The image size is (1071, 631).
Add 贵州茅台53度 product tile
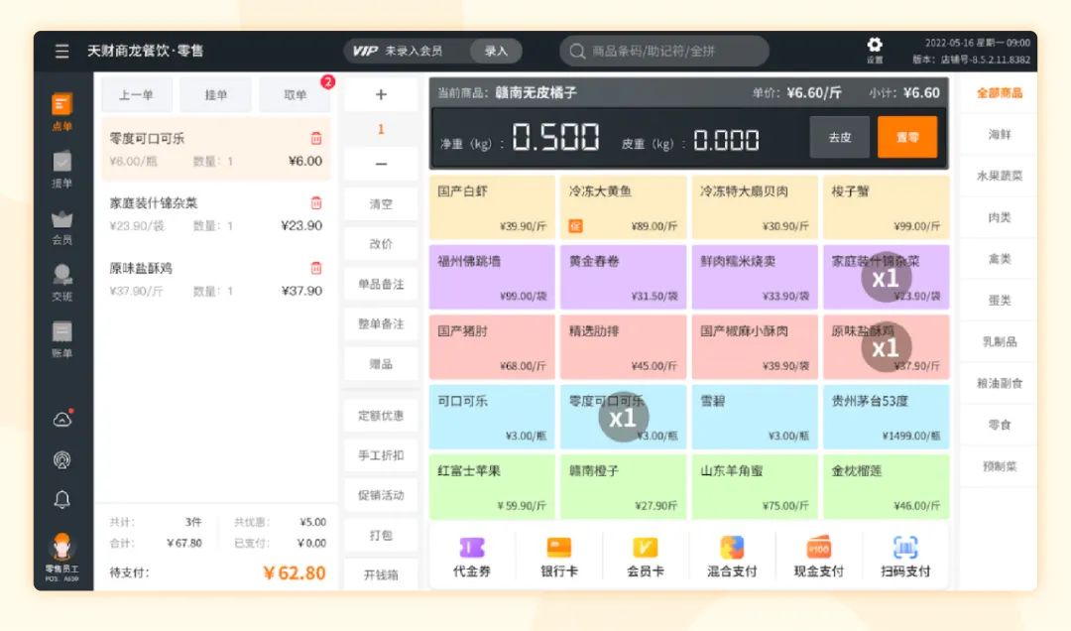(x=886, y=417)
